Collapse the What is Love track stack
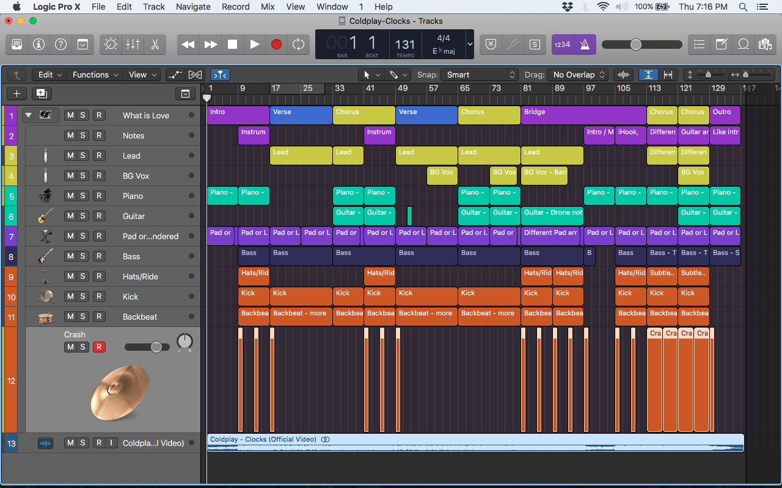Viewport: 782px width, 488px height. 28,115
